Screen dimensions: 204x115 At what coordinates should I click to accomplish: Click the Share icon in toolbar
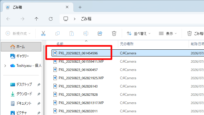coord(100,33)
